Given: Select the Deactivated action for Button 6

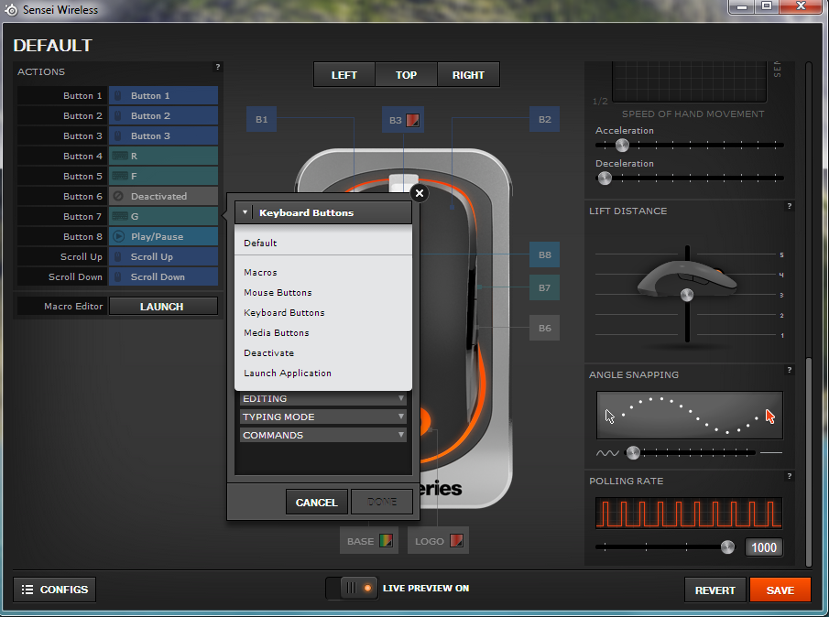Looking at the screenshot, I should tap(163, 197).
